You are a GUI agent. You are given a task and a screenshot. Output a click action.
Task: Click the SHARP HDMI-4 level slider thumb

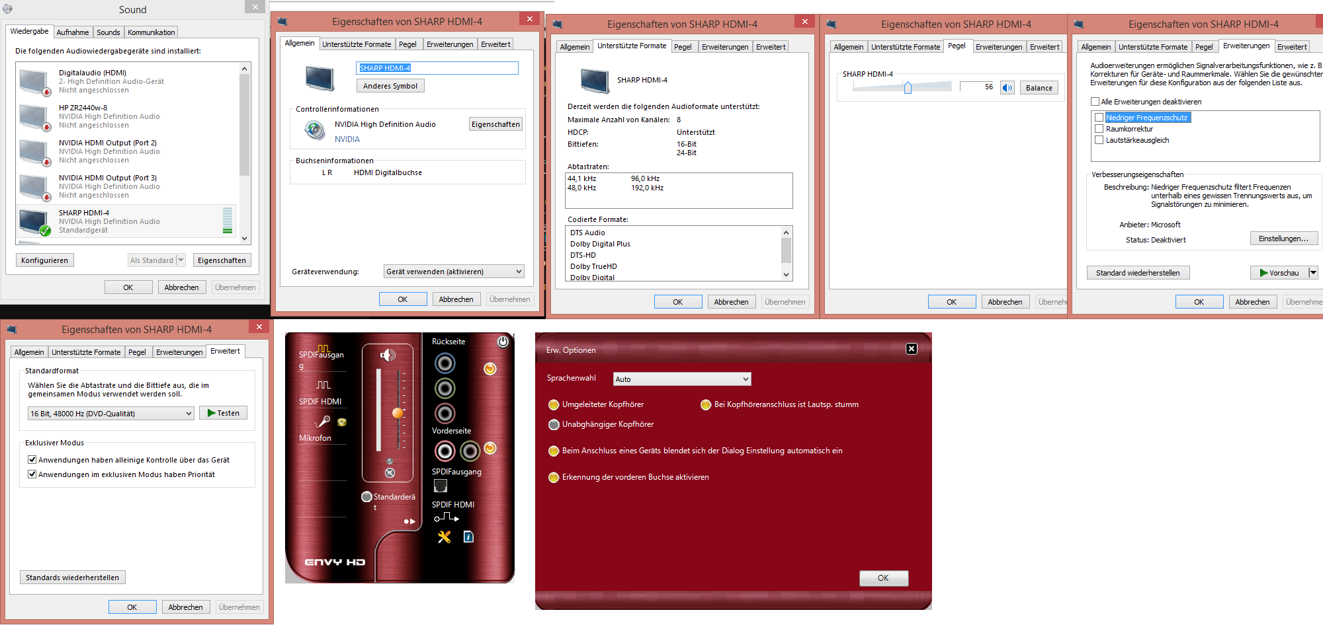pos(908,87)
